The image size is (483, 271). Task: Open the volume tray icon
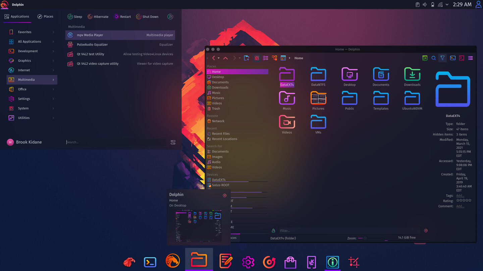pyautogui.click(x=425, y=5)
